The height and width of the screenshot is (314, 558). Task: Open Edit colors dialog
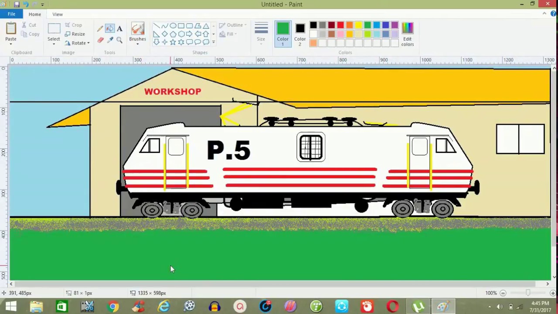[407, 34]
